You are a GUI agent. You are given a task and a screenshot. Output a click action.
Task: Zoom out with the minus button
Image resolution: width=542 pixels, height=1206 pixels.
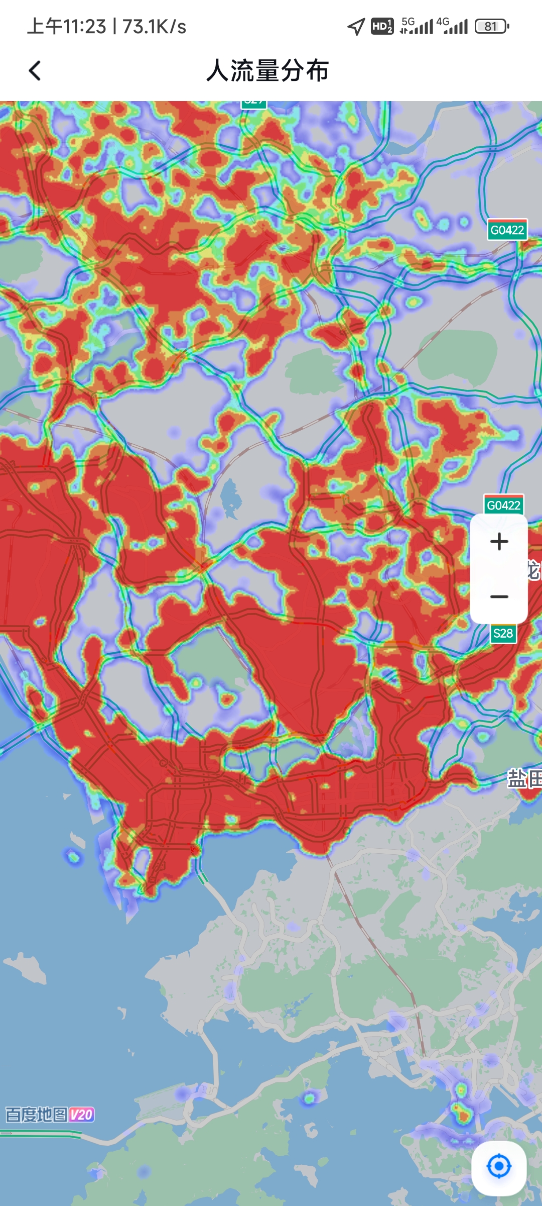499,597
